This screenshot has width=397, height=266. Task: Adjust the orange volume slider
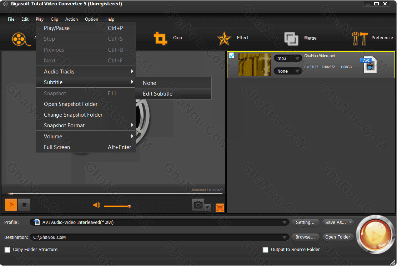tap(117, 206)
